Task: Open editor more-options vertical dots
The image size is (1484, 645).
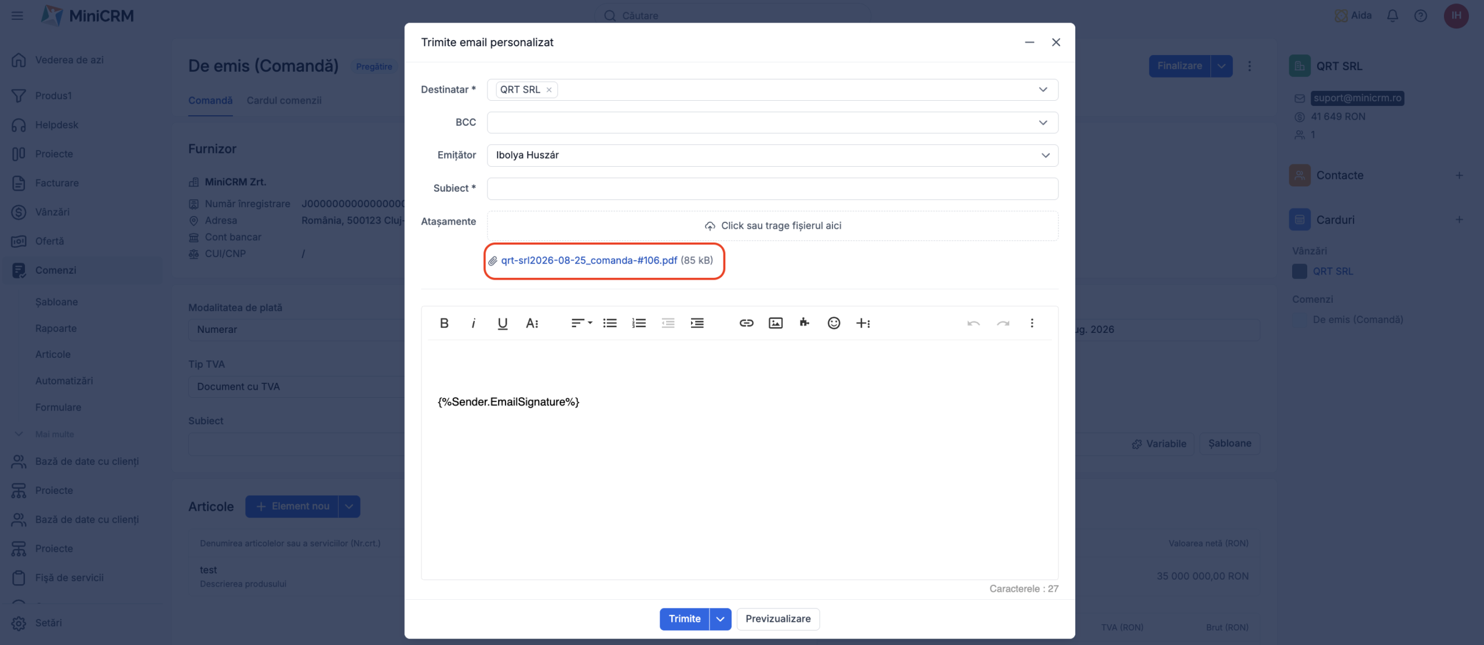Action: coord(1032,323)
